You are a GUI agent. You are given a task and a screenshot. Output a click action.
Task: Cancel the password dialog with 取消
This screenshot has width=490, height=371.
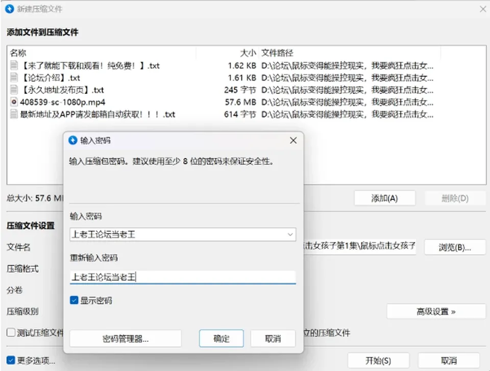273,338
